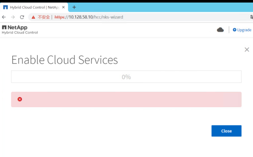Image resolution: width=253 pixels, height=157 pixels.
Task: Go back to the previous page
Action: (x=4, y=17)
